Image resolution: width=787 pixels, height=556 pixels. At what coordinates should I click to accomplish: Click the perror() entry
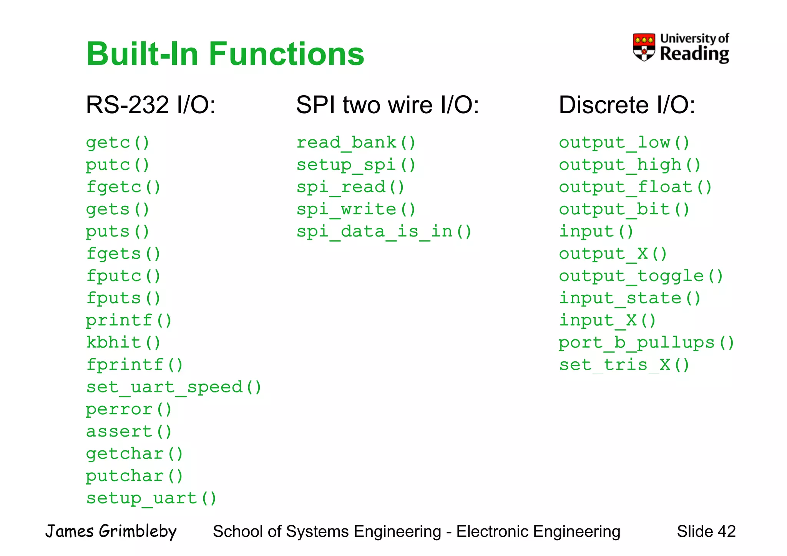[129, 410]
